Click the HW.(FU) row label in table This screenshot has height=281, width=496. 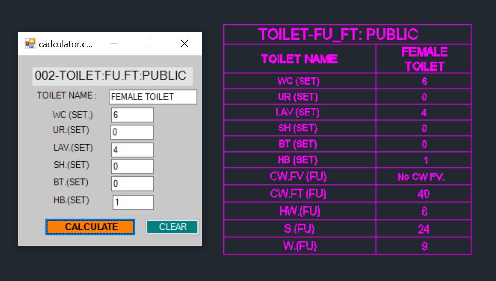300,212
